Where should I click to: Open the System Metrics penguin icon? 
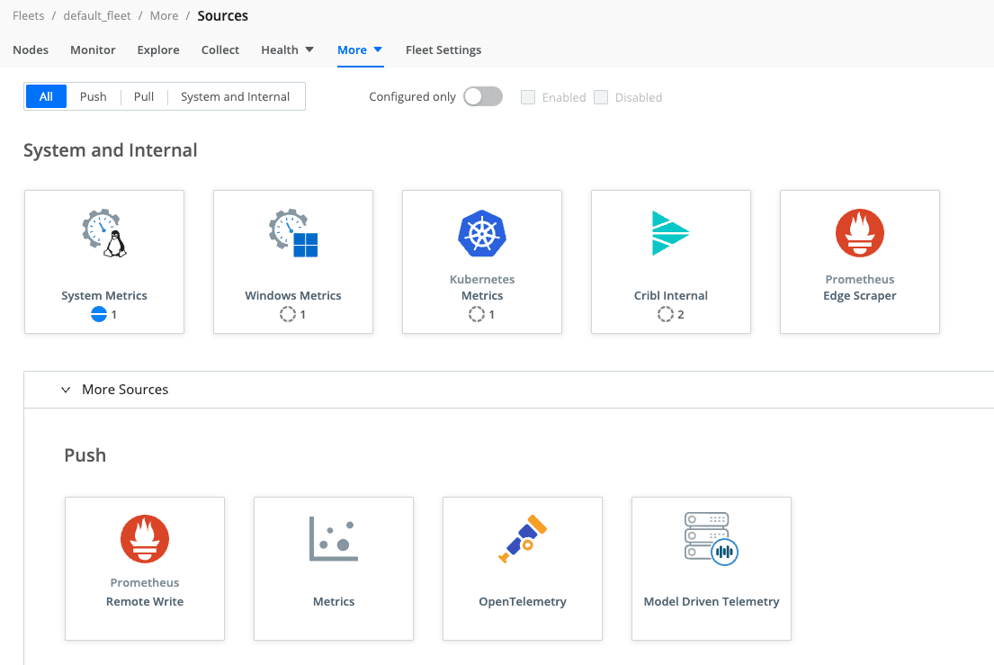click(x=104, y=234)
